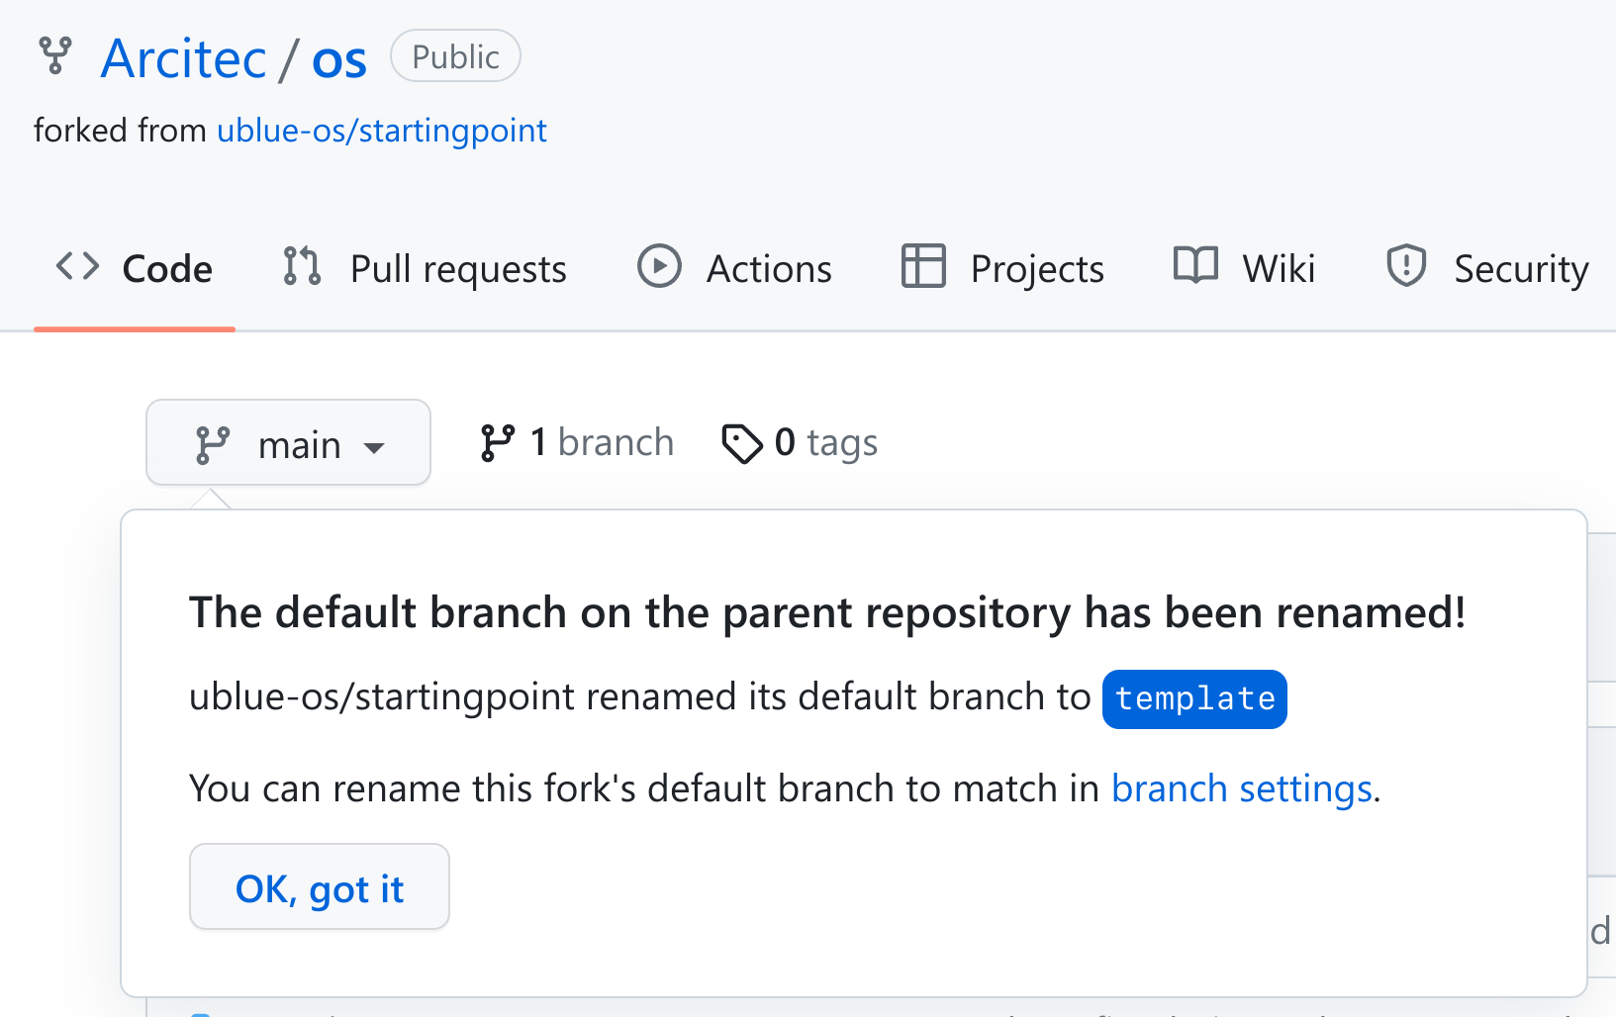
Task: Open the ublue-os/startingpoint parent repository link
Action: [x=382, y=131]
